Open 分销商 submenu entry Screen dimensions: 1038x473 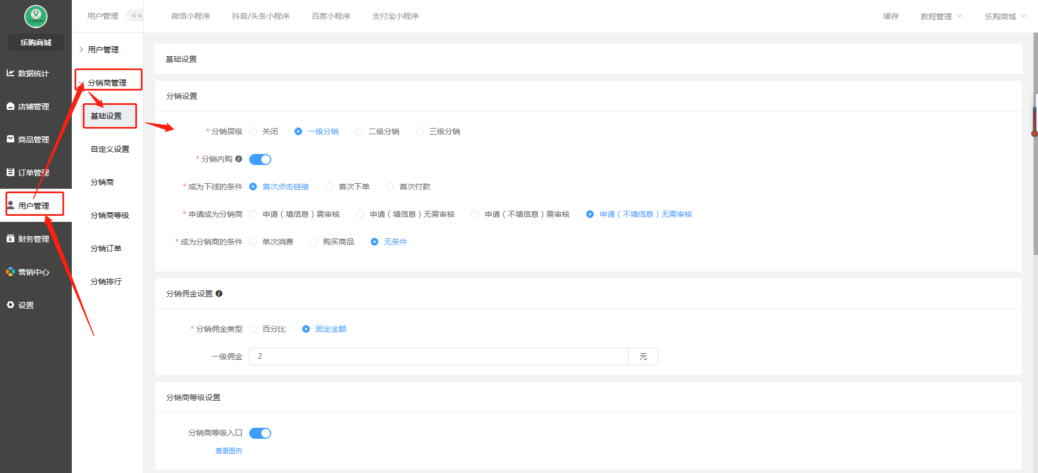point(102,182)
